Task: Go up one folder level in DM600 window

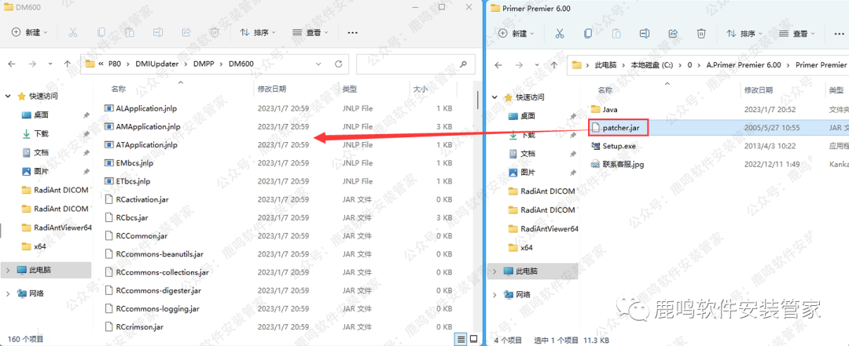Action: coord(67,64)
